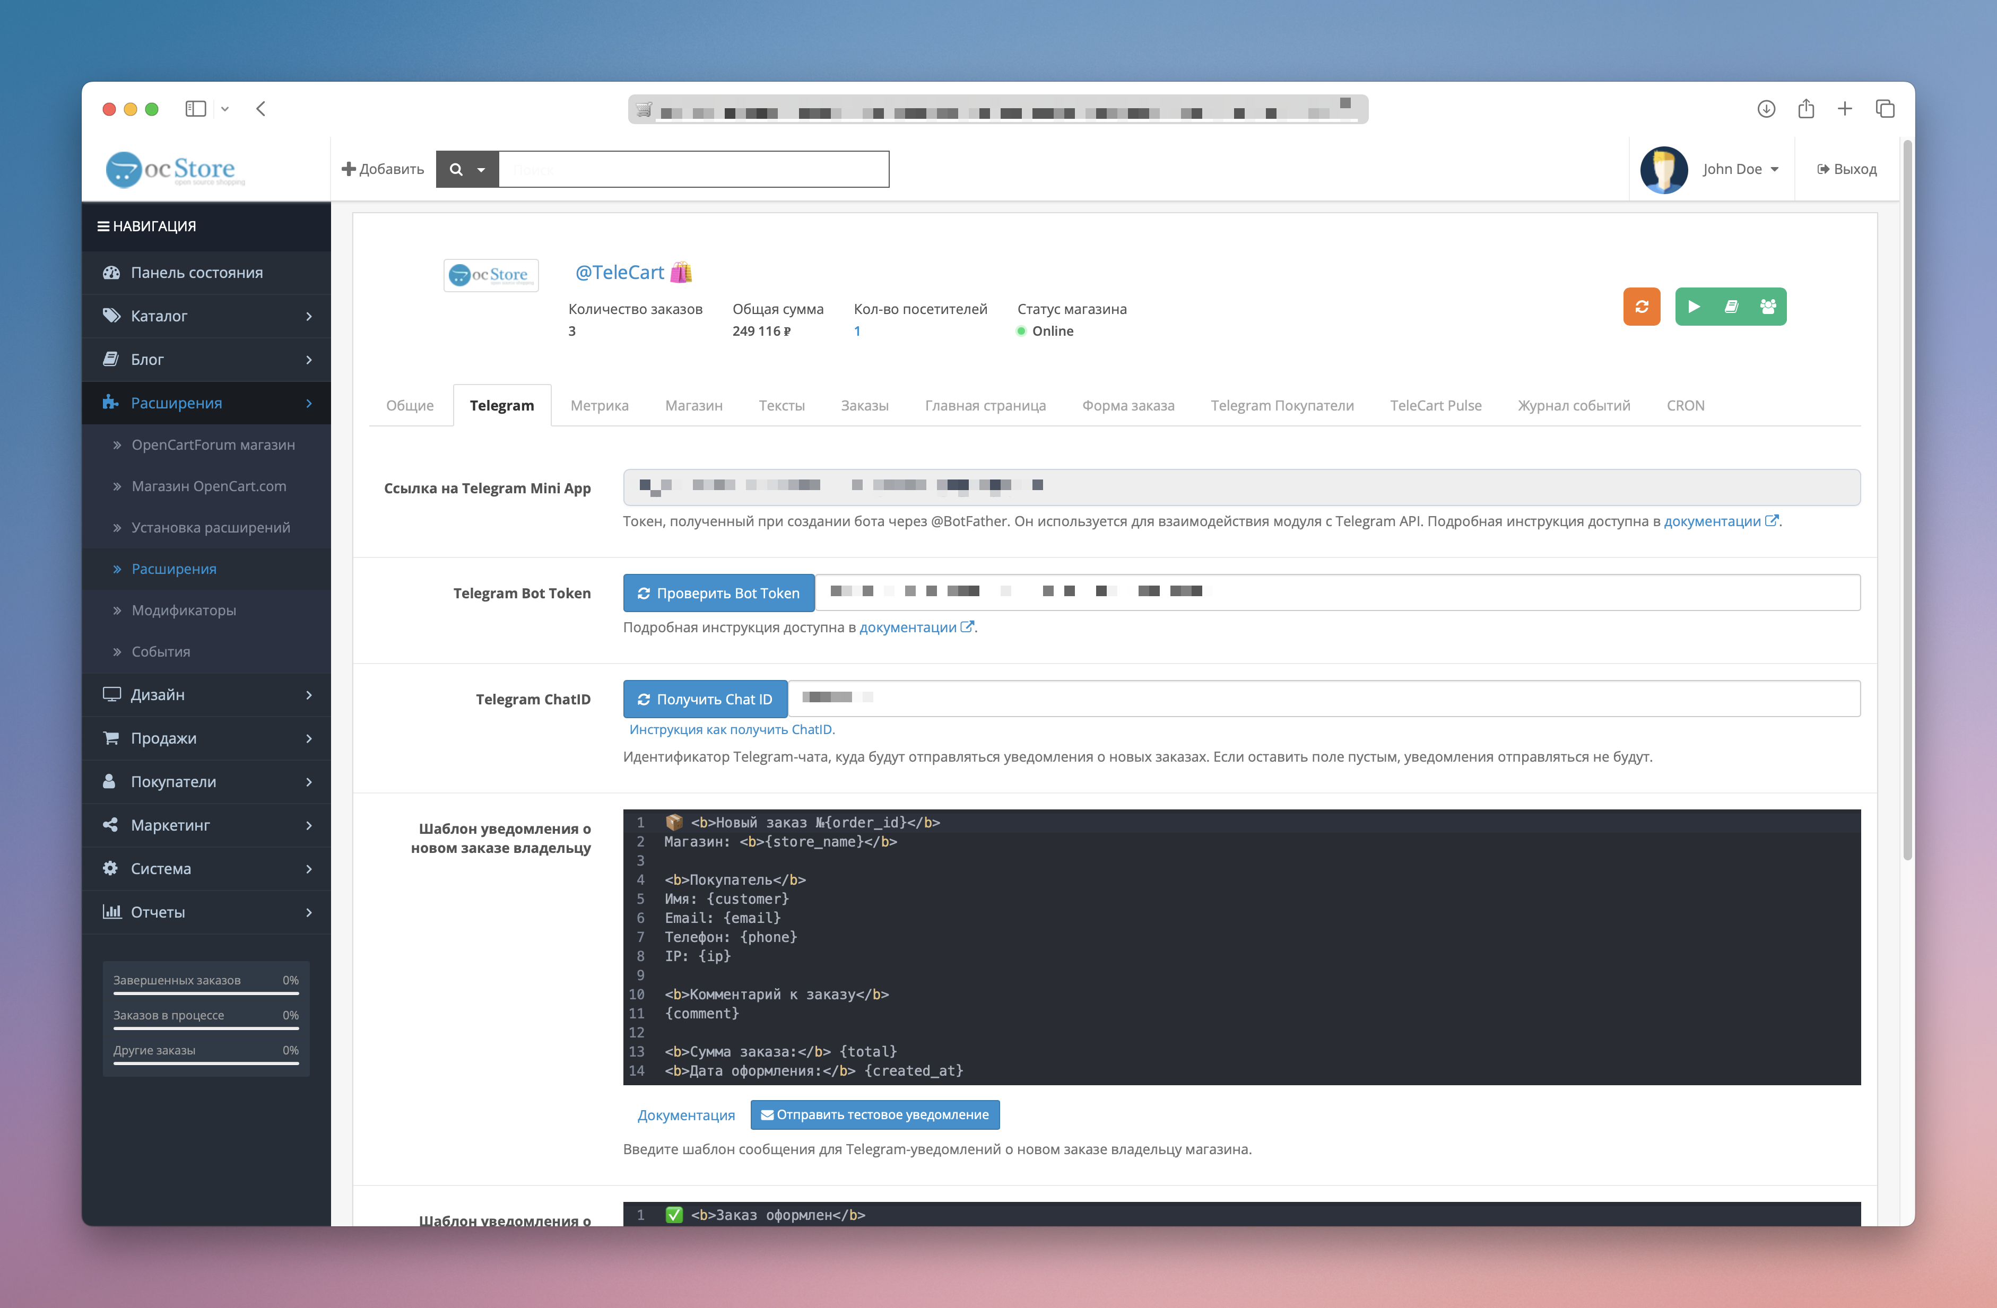Image resolution: width=1997 pixels, height=1308 pixels.
Task: Click Проверить Bot Token button
Action: 718,593
